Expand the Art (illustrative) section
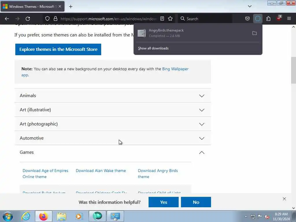 click(112, 110)
